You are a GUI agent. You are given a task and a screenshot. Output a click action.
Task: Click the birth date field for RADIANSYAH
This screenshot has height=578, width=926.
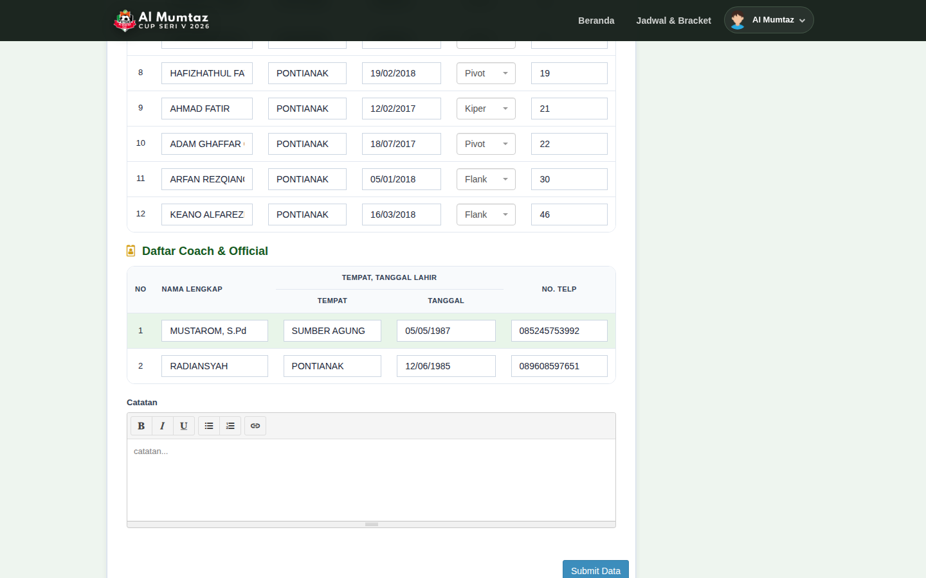tap(446, 366)
